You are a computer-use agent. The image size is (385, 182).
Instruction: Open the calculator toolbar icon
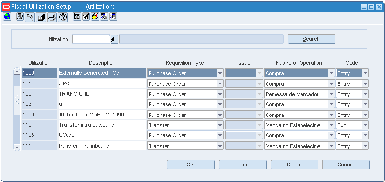tap(77, 17)
